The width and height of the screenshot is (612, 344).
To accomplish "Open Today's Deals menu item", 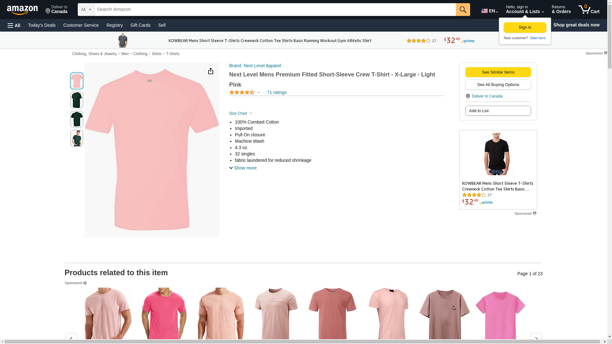I will pos(42,25).
